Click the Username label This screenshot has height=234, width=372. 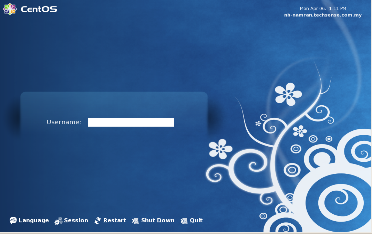(64, 122)
